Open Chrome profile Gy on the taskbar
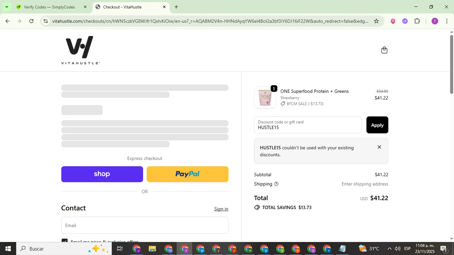454x255 pixels. click(168, 249)
